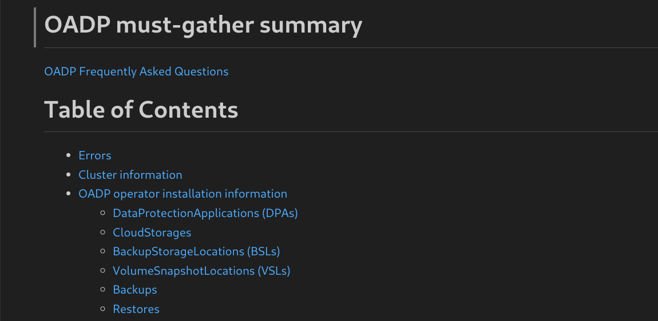The image size is (658, 321).
Task: Open the BackupStorageLocations (BSLs) link
Action: click(x=196, y=251)
